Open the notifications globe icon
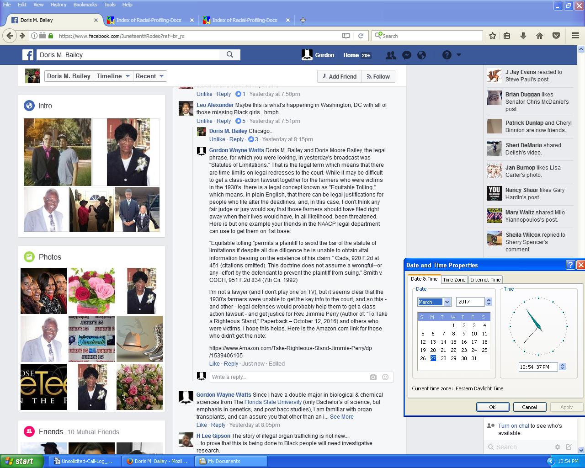This screenshot has width=585, height=468. pos(422,55)
